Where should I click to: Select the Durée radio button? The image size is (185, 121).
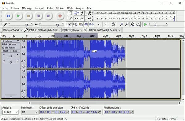click(x=80, y=108)
